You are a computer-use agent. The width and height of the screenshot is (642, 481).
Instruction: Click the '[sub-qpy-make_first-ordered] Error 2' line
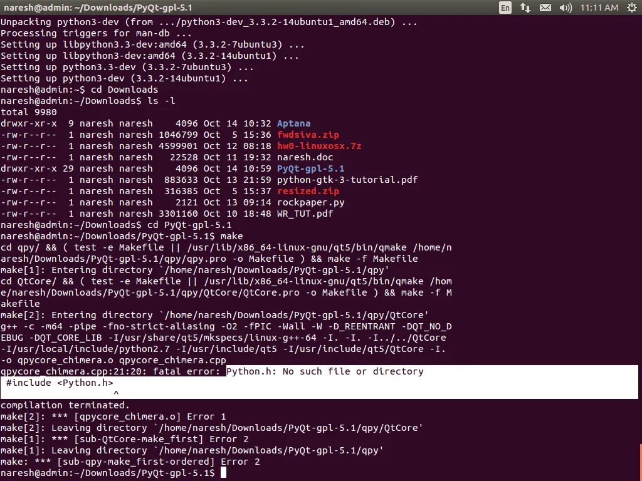(x=130, y=462)
